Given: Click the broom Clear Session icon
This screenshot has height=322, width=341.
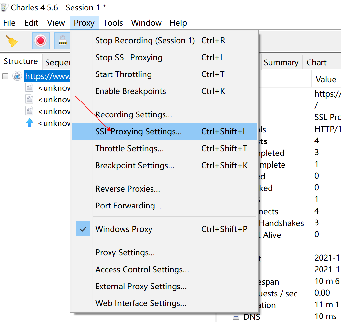Looking at the screenshot, I should 12,41.
